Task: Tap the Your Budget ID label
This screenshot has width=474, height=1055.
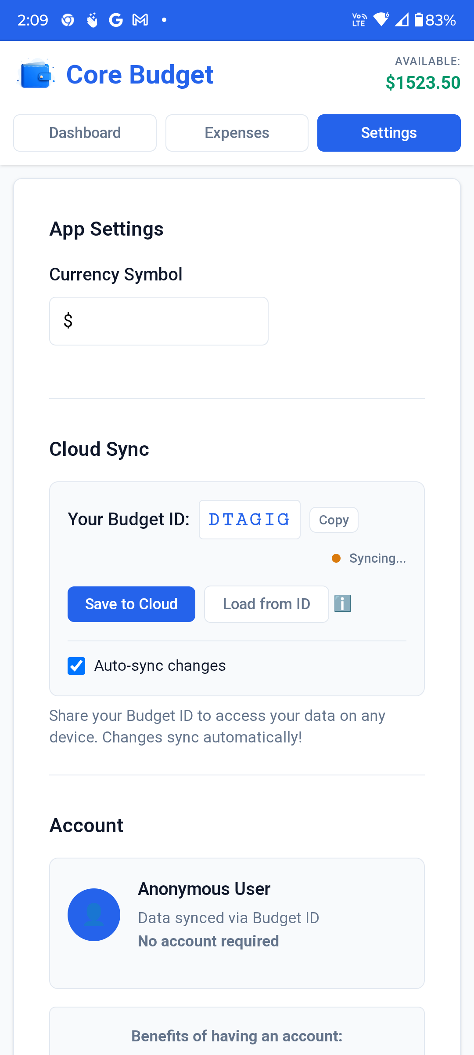Action: [x=129, y=519]
